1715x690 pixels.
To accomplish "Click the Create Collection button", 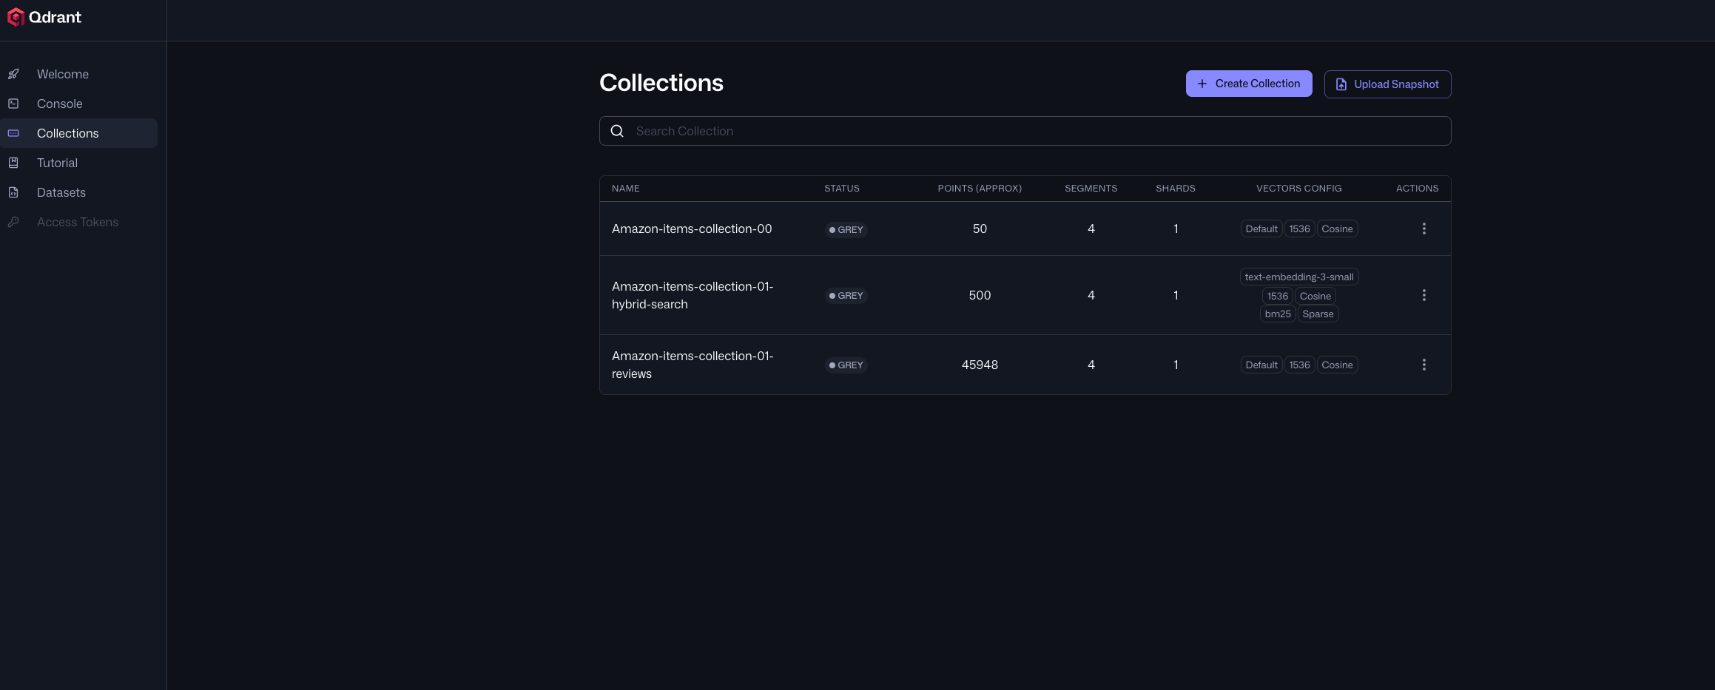I will 1249,83.
